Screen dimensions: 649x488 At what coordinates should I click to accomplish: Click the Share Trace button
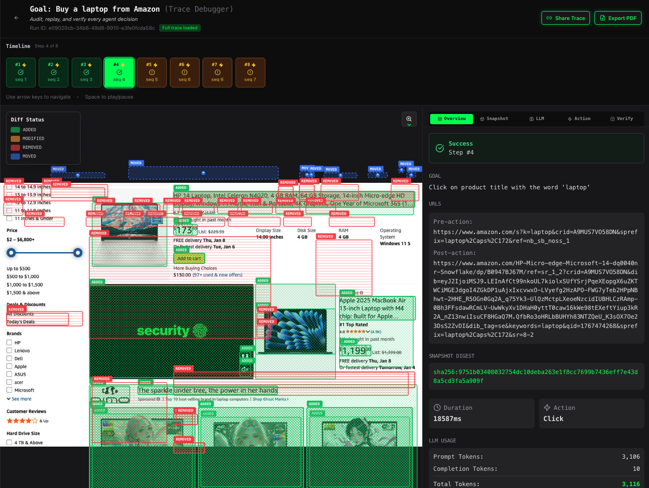(565, 18)
